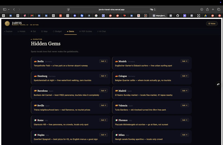Screen dimensions: 223x145
Task: Click 'Piazzale Michelangelo at sunrise' text
Action: 142,125
